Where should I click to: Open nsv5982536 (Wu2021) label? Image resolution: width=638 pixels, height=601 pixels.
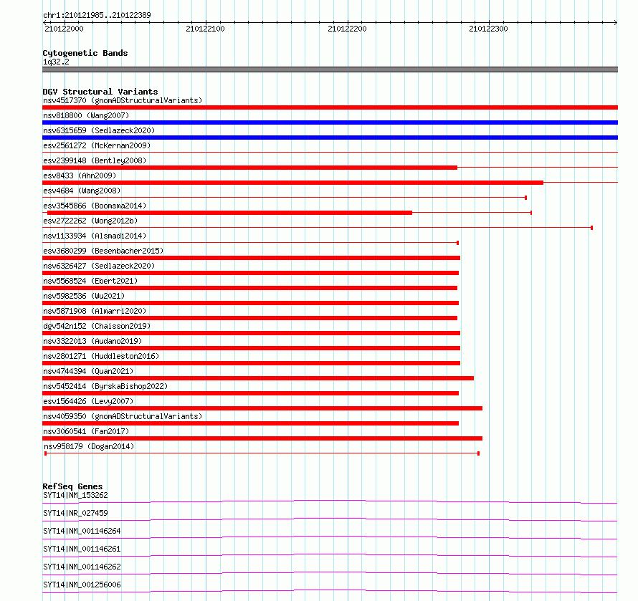84,296
